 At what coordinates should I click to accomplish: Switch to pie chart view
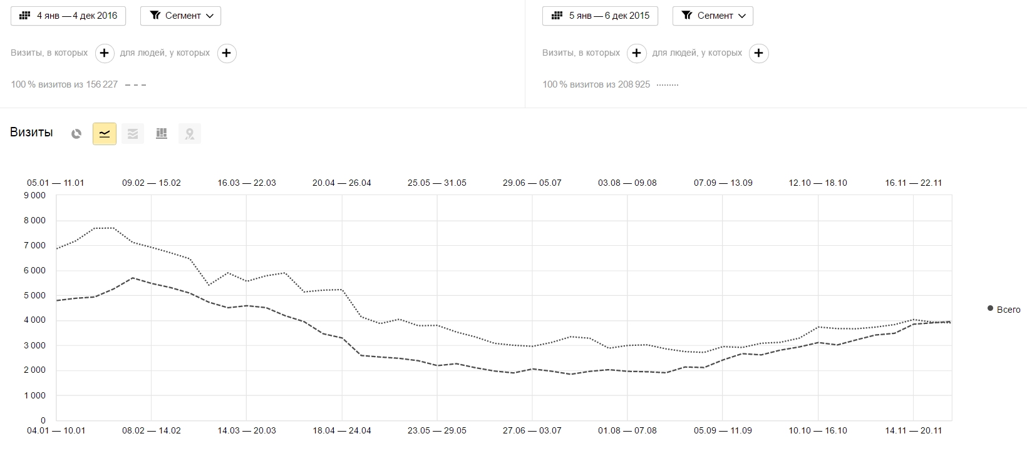click(76, 134)
